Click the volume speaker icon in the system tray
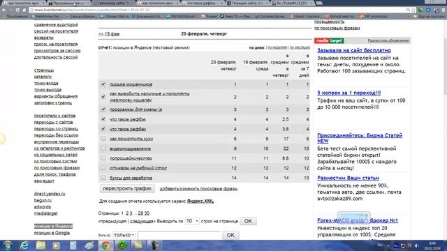 click(417, 245)
